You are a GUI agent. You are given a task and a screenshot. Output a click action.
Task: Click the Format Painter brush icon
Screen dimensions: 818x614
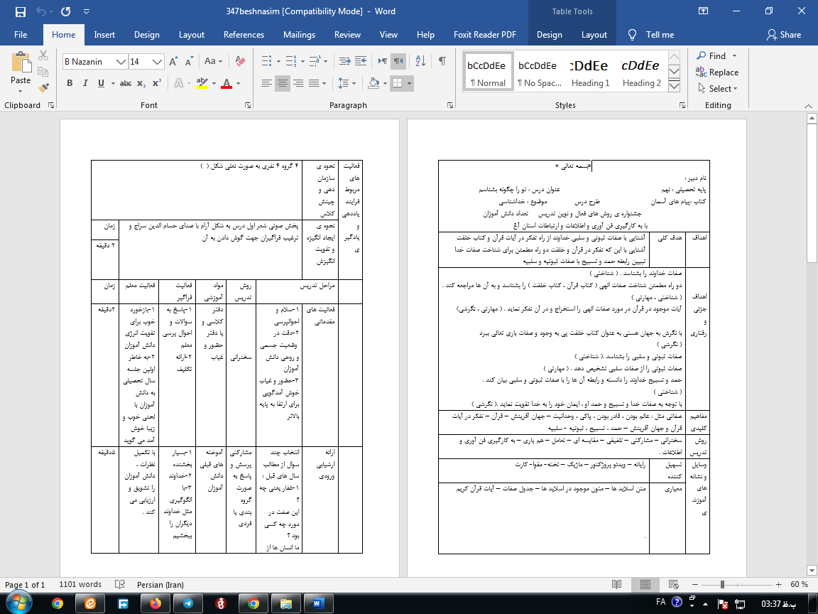[x=43, y=88]
